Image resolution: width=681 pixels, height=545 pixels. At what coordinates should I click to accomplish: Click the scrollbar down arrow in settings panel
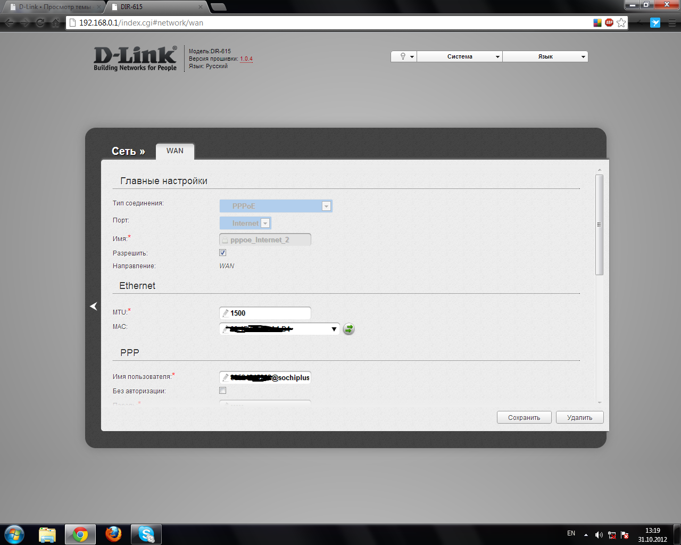(600, 403)
